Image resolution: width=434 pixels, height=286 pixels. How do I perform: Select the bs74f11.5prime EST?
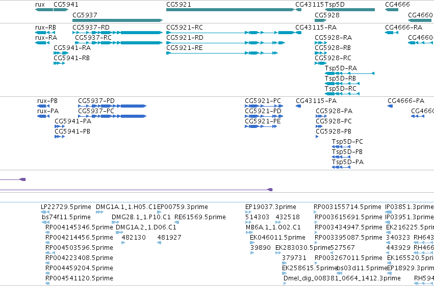(45, 222)
